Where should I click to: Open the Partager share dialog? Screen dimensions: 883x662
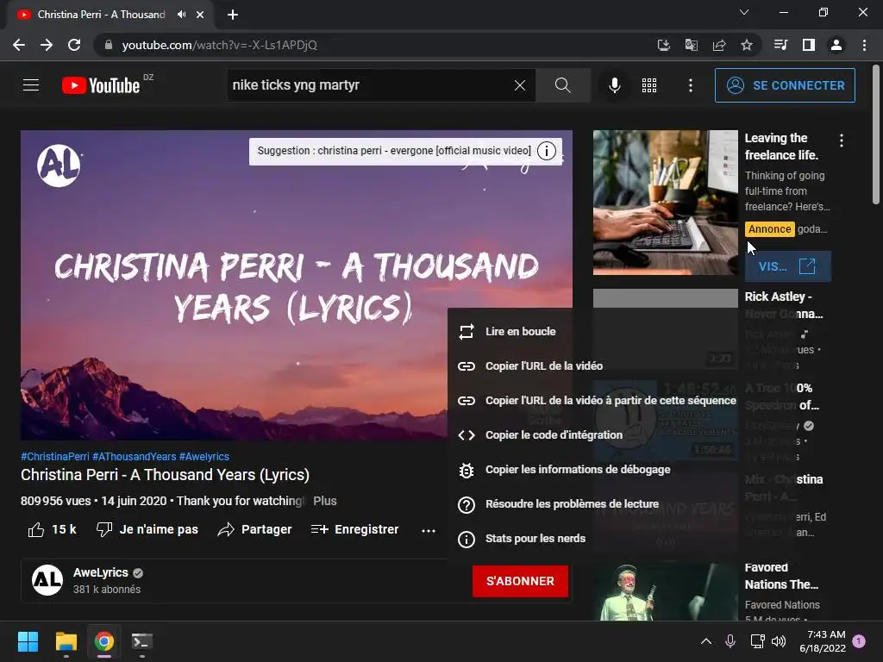pos(254,529)
